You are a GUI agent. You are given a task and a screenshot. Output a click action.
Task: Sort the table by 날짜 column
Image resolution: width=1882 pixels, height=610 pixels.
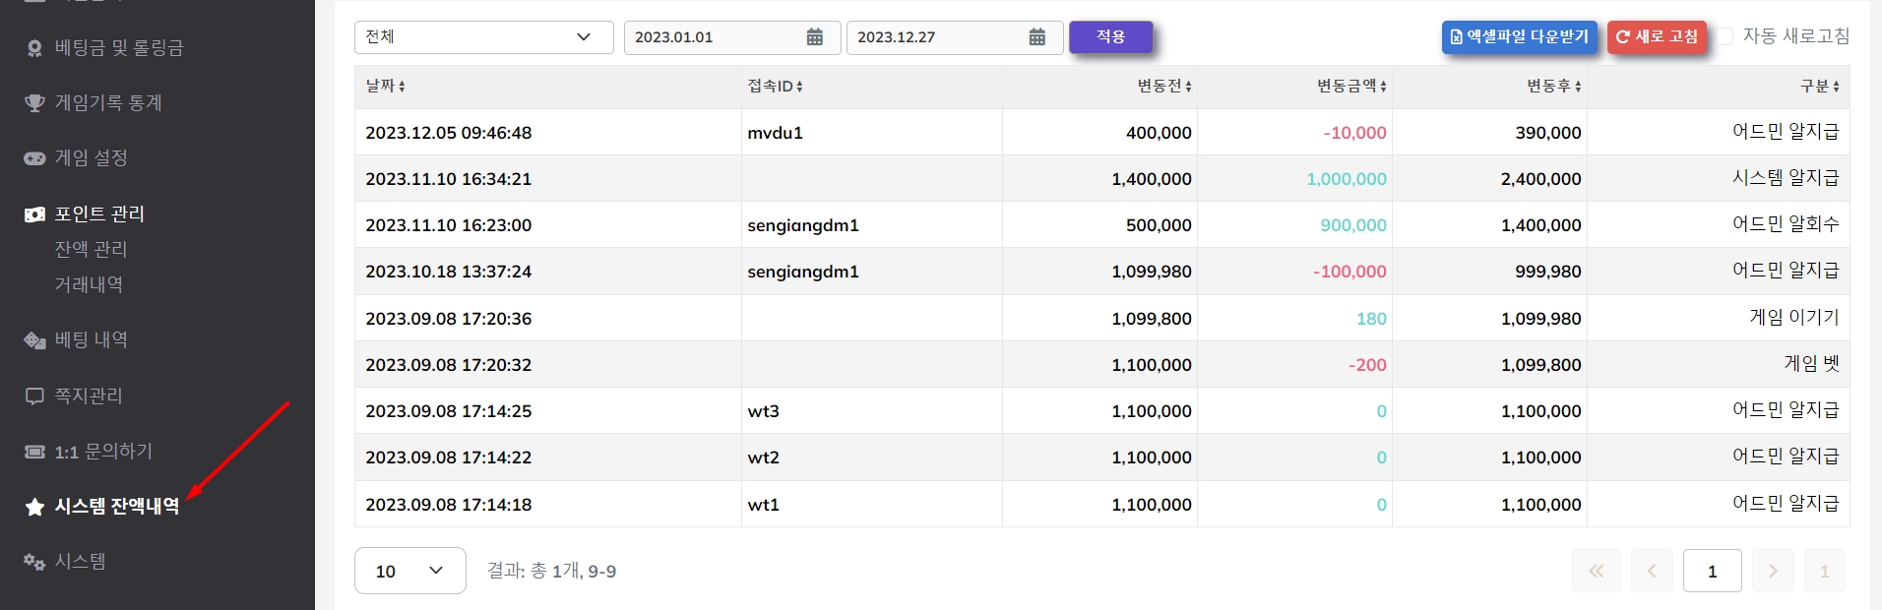[385, 87]
